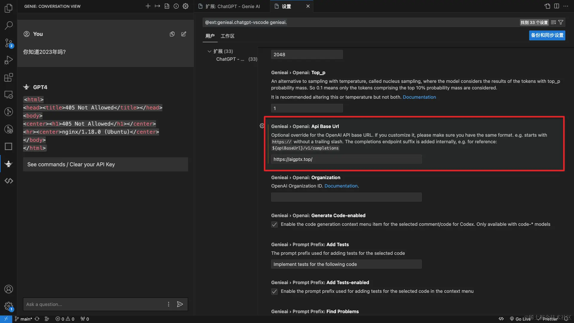Click the field showing 2048

[307, 54]
